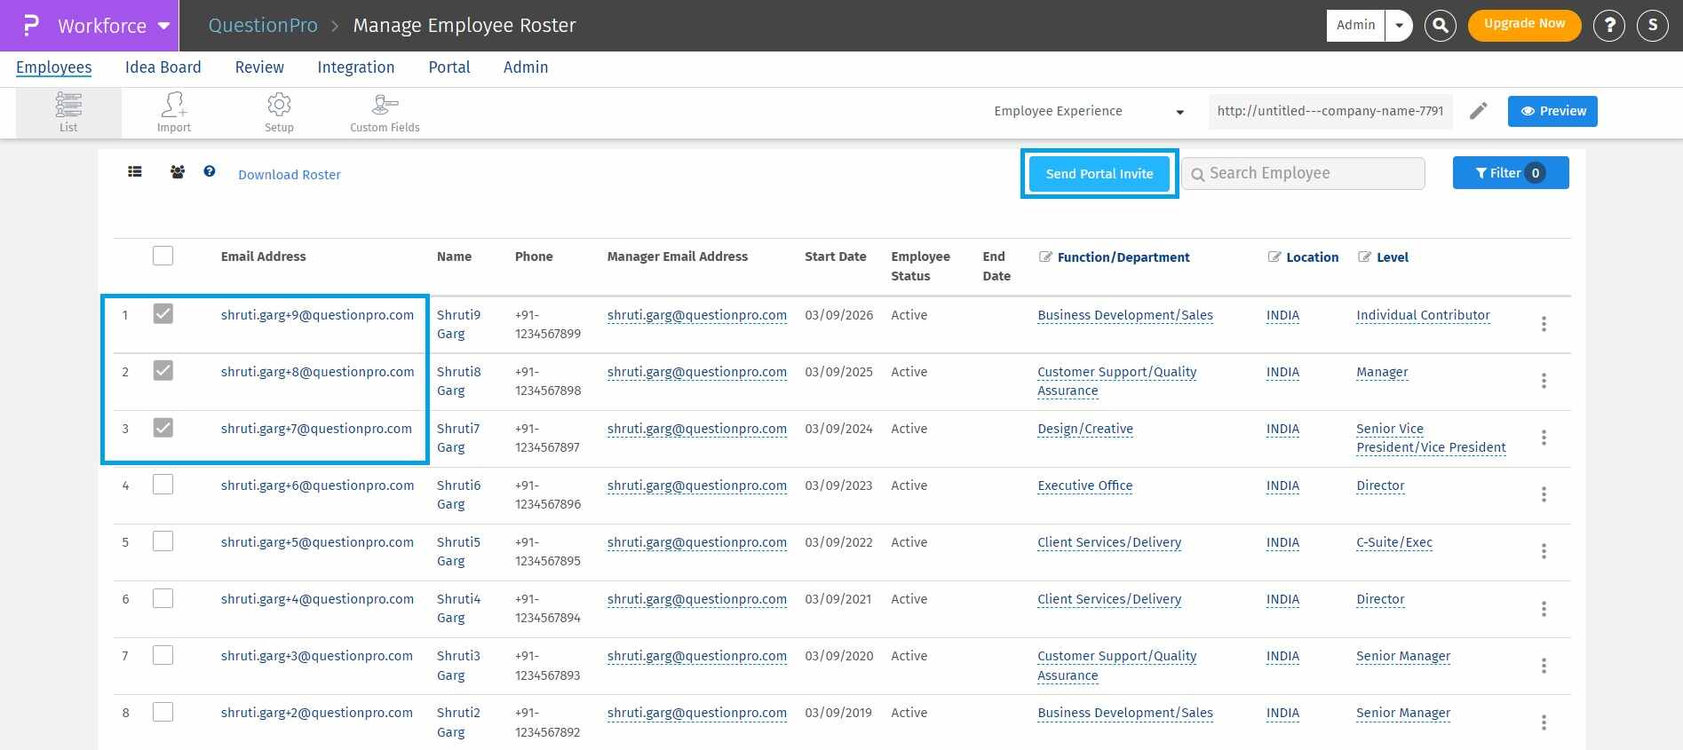This screenshot has width=1683, height=750.
Task: Click the pencil icon to edit portal URL
Action: click(1478, 111)
